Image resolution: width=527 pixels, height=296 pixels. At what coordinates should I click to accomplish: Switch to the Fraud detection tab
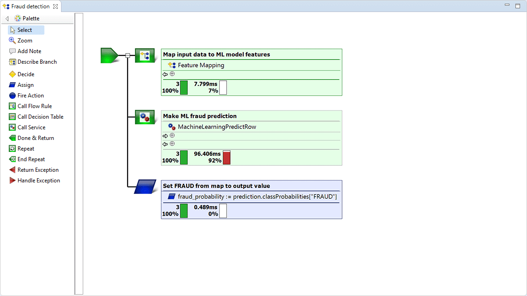[28, 6]
